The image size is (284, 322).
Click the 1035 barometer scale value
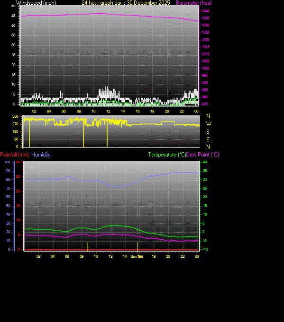click(205, 18)
